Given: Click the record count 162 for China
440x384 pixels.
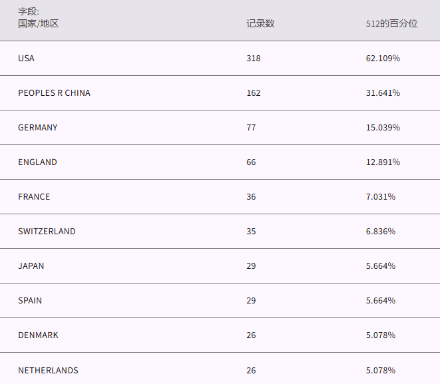Looking at the screenshot, I should (x=254, y=93).
